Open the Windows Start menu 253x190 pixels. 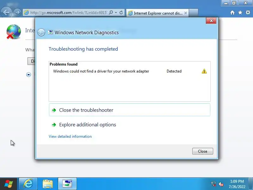[x=9, y=184]
